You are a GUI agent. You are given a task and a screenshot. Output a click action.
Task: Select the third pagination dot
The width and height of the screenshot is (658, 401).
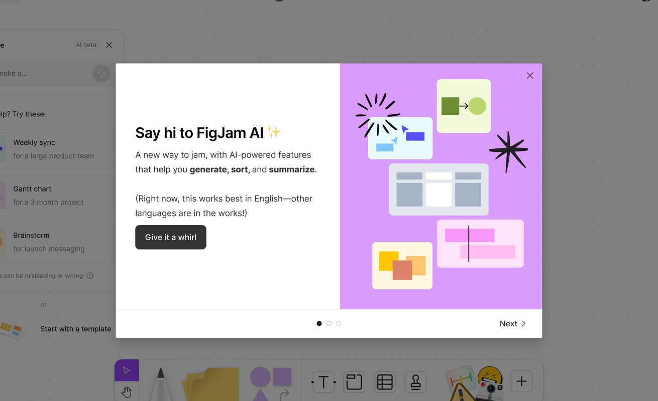[x=339, y=323]
